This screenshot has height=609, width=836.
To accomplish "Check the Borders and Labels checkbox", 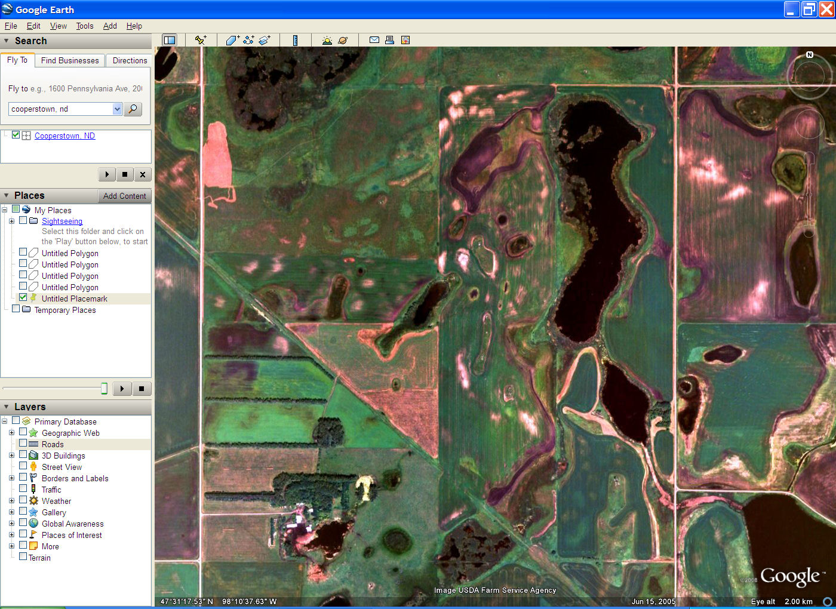I will tap(23, 477).
